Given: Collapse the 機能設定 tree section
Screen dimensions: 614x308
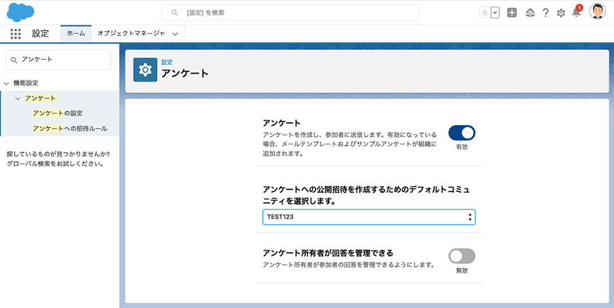Looking at the screenshot, I should pos(6,83).
